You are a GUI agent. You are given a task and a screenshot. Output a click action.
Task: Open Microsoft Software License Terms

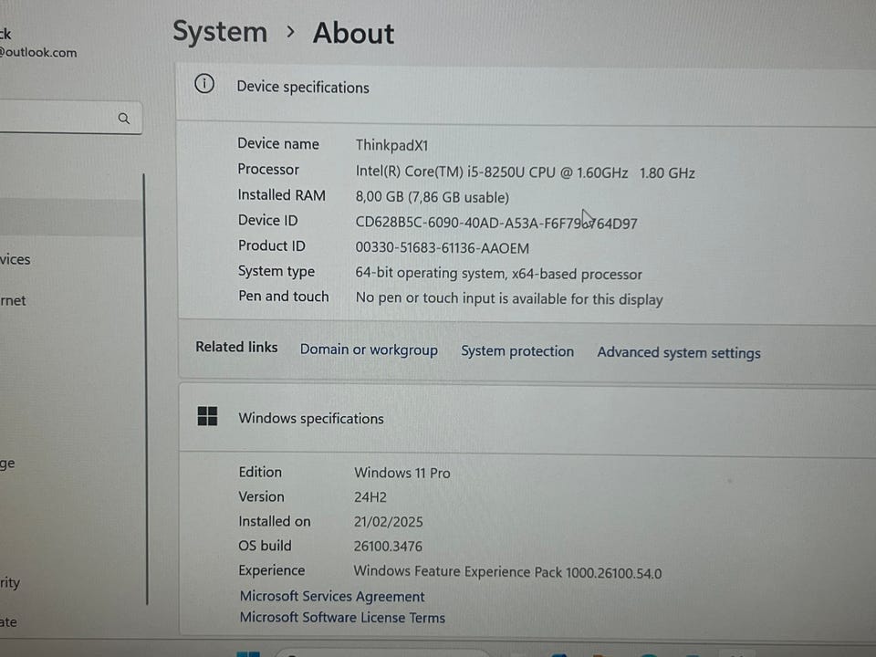tap(342, 618)
